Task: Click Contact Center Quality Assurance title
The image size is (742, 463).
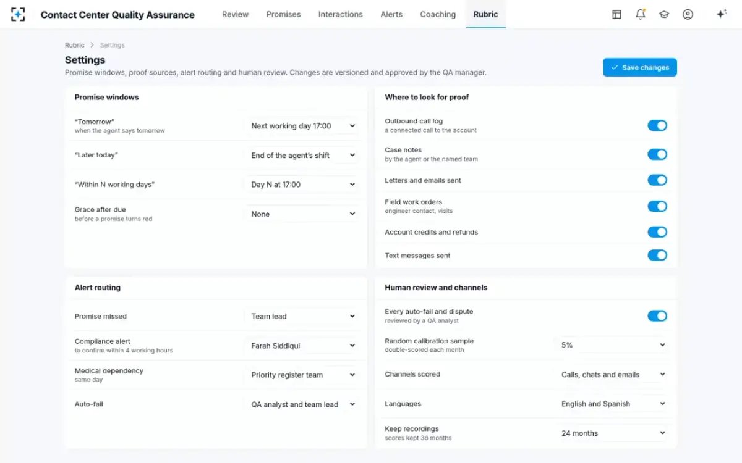Action: coord(117,15)
